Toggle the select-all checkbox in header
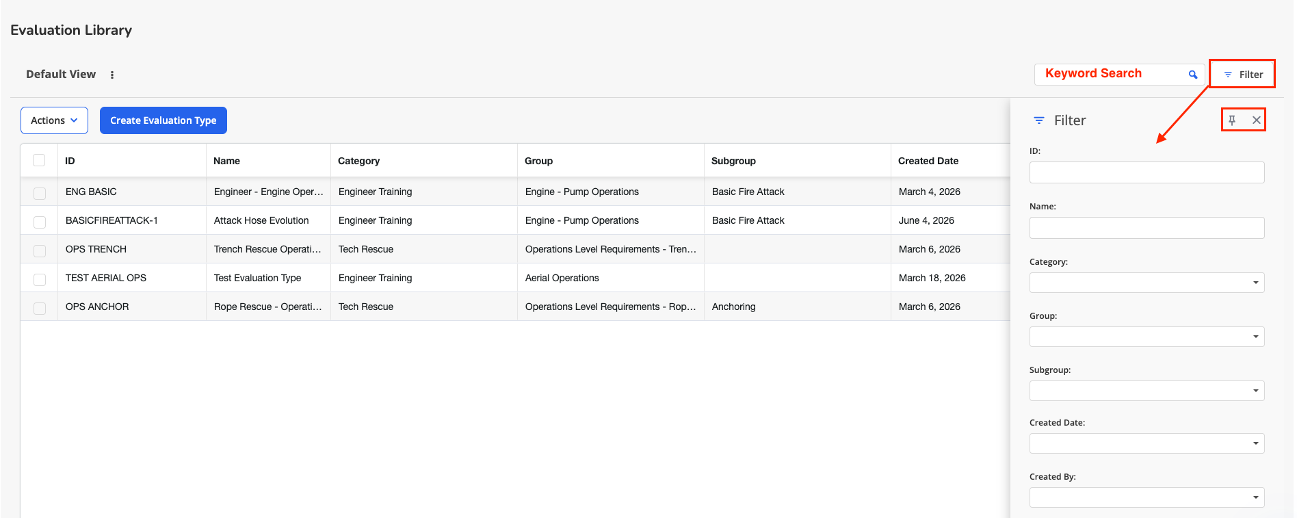Viewport: 1297px width, 518px height. point(39,160)
